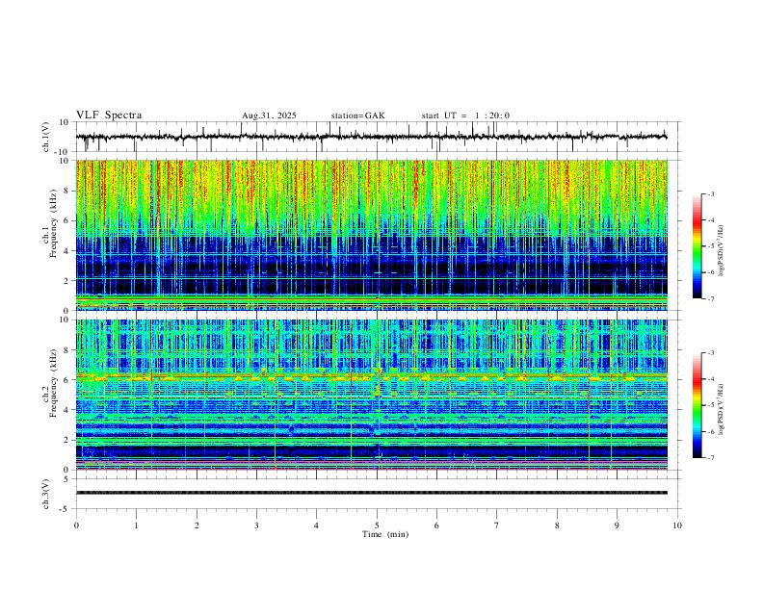763x589 pixels.
Task: Click the ch.1 'log(PSD)(V²/Hz)' colorbar label
Action: [x=721, y=250]
